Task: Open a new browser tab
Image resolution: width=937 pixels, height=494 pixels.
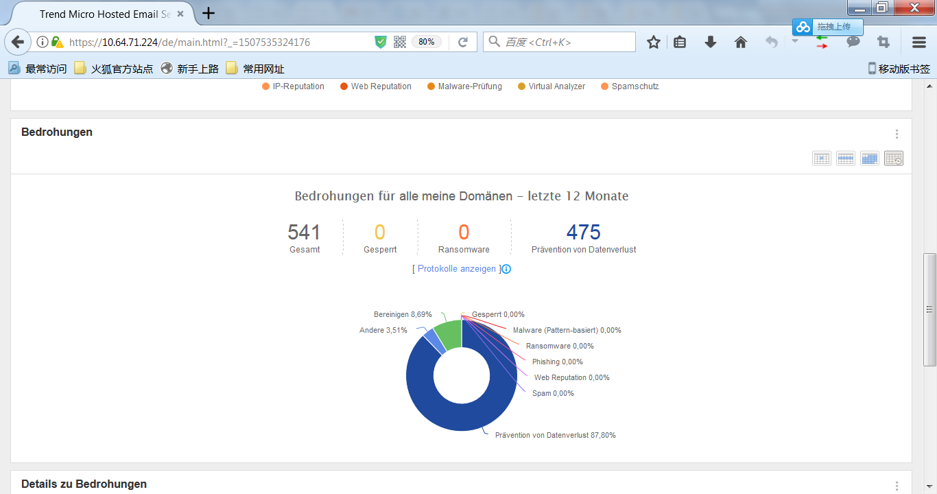Action: (209, 13)
